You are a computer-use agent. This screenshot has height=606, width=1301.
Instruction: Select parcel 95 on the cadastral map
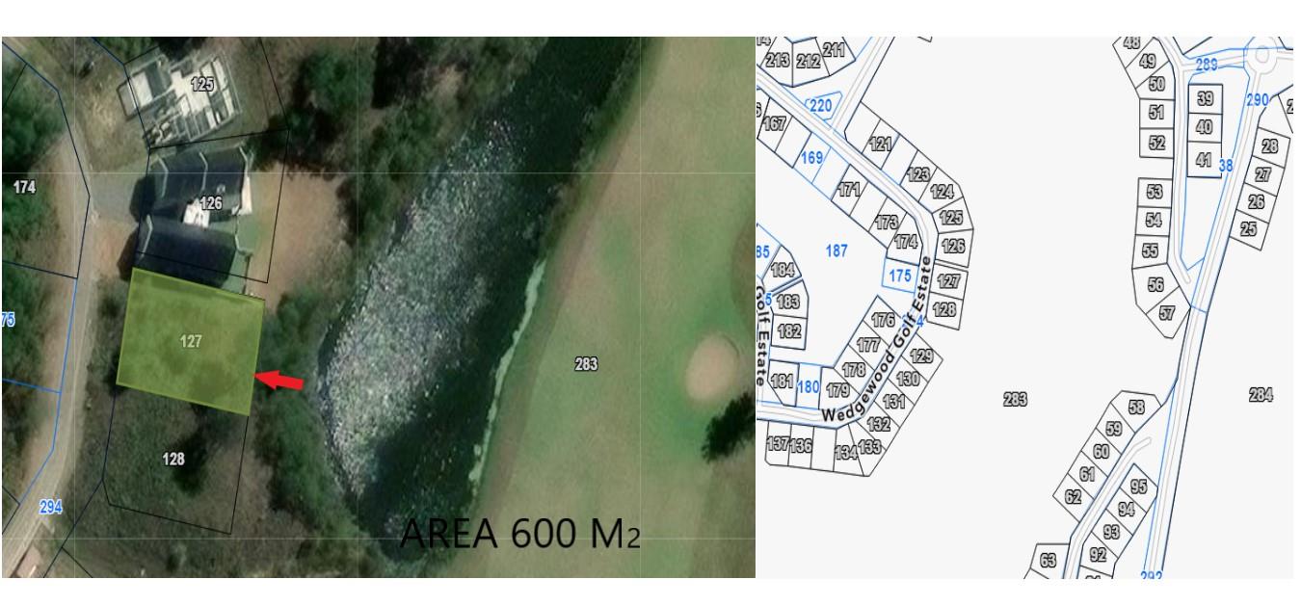(1137, 487)
